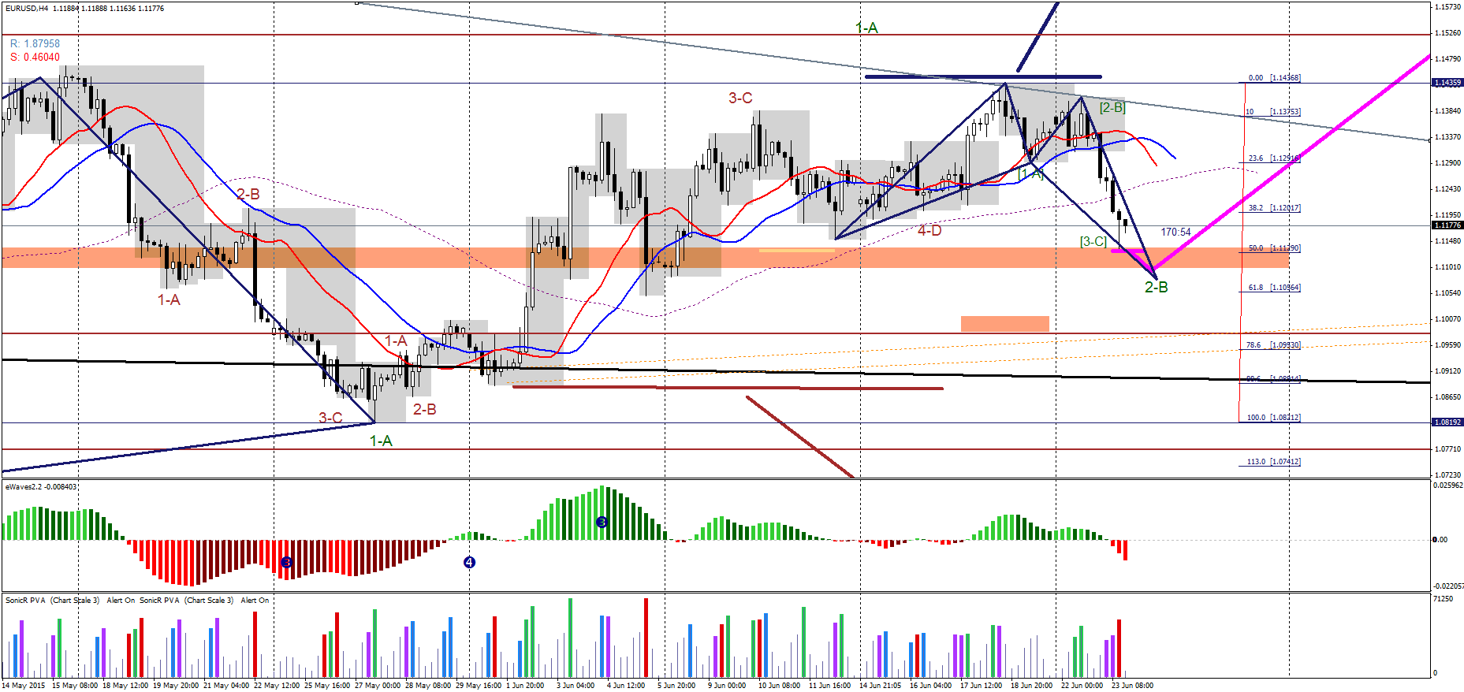Click the circled 4 marker in eWaves panel
1464x692 pixels.
coord(469,562)
